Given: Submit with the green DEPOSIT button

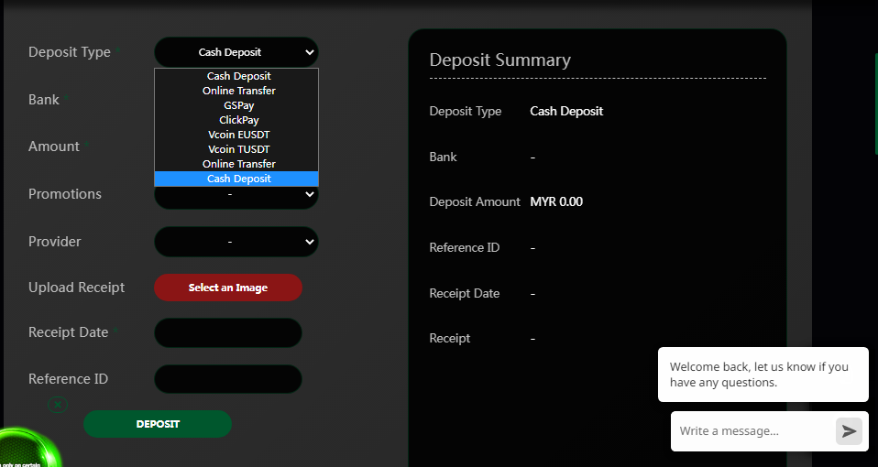Looking at the screenshot, I should pyautogui.click(x=158, y=424).
